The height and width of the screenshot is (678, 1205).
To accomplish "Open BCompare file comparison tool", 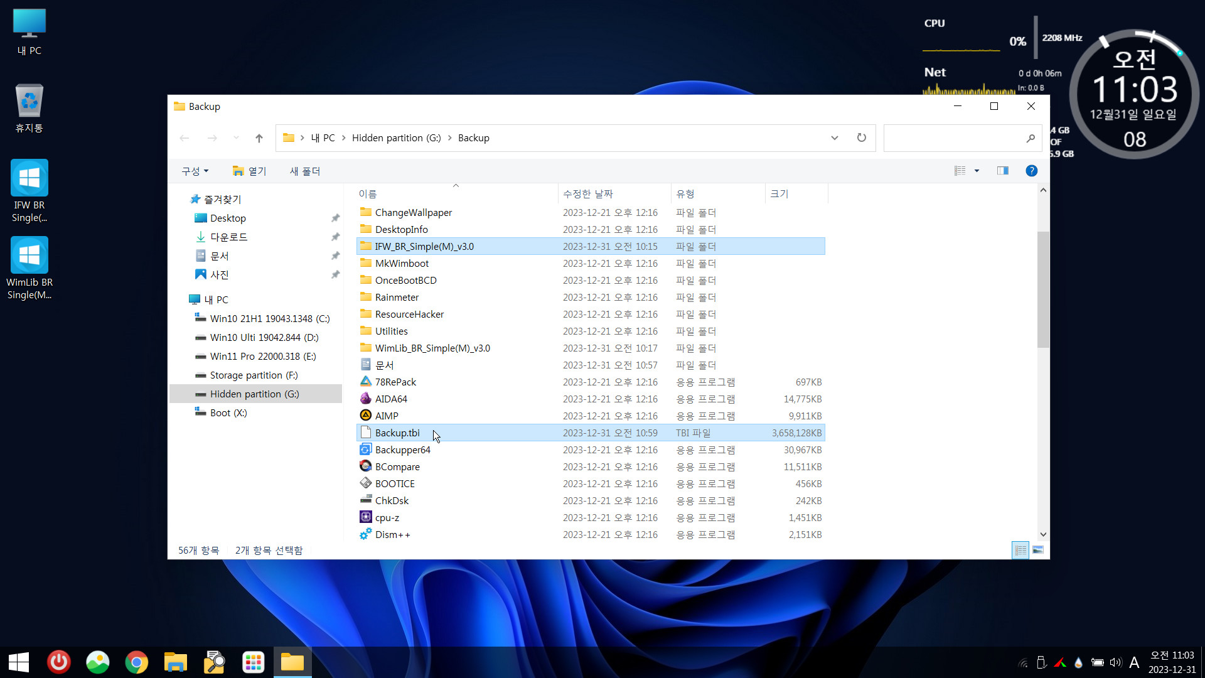I will (398, 466).
